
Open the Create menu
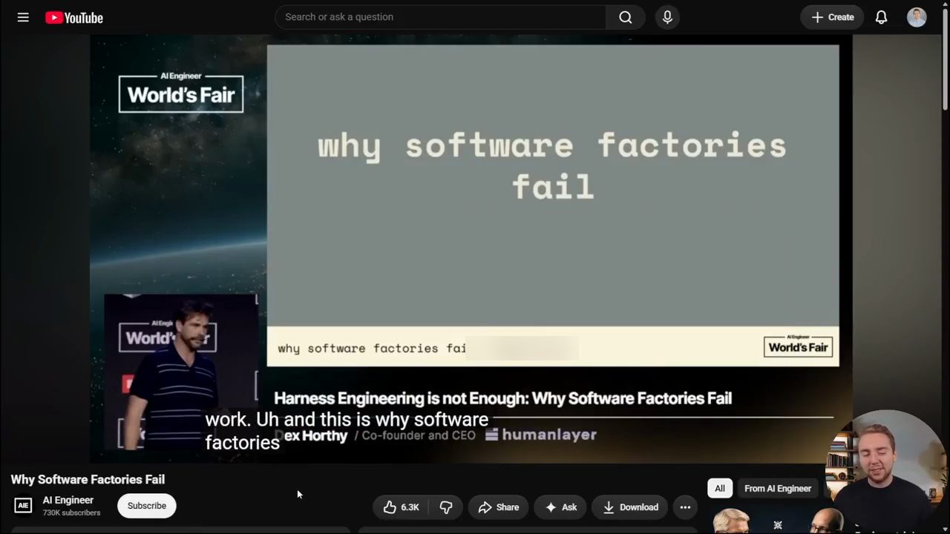(832, 17)
